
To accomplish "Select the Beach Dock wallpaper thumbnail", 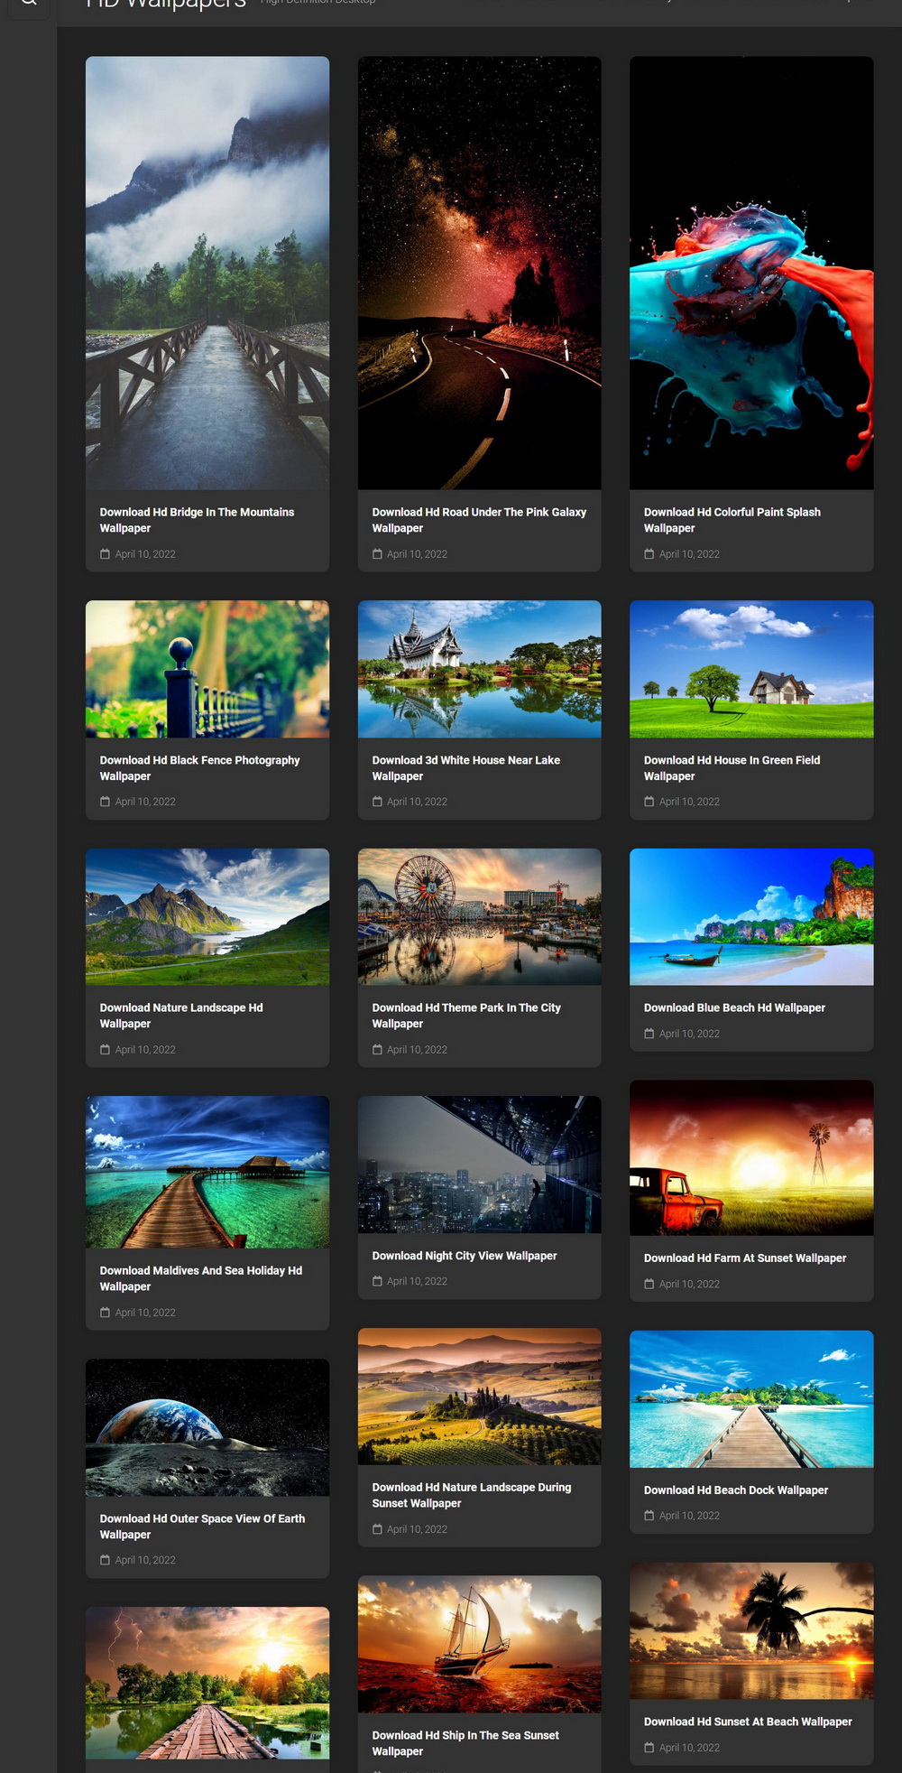I will coord(750,1398).
